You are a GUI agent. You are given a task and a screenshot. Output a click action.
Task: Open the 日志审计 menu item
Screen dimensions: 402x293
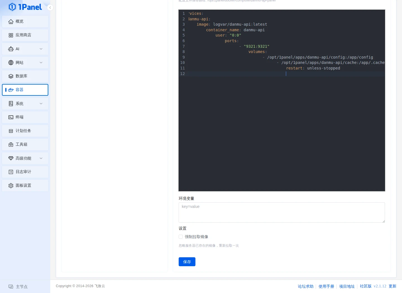[25, 172]
